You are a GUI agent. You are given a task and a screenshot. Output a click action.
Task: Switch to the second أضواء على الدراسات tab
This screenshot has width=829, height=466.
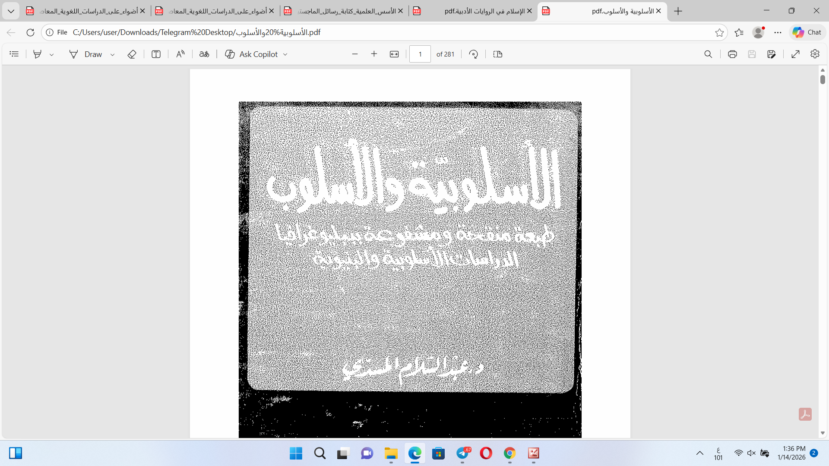pyautogui.click(x=215, y=11)
